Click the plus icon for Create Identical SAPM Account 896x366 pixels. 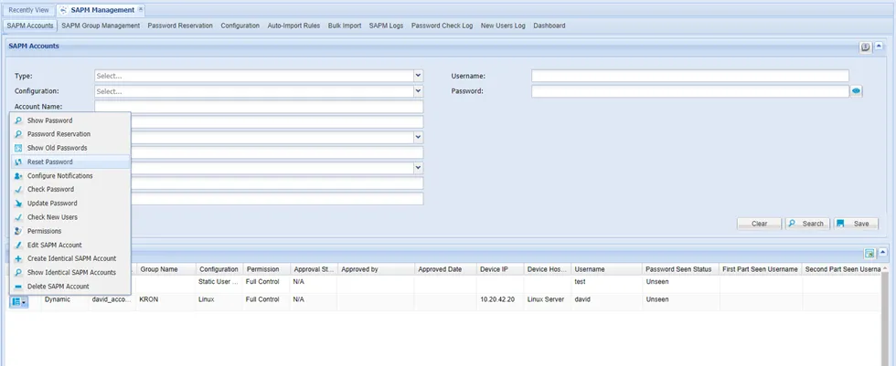coord(18,259)
